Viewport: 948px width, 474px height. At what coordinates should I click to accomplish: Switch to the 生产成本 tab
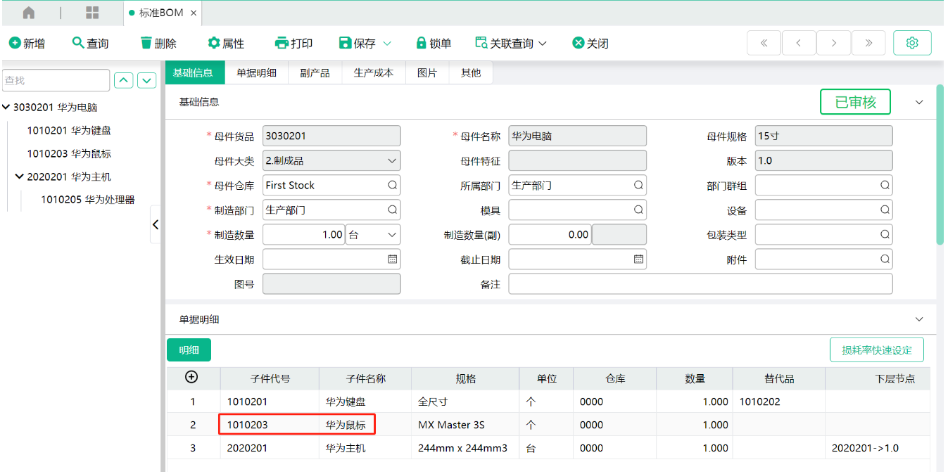374,72
